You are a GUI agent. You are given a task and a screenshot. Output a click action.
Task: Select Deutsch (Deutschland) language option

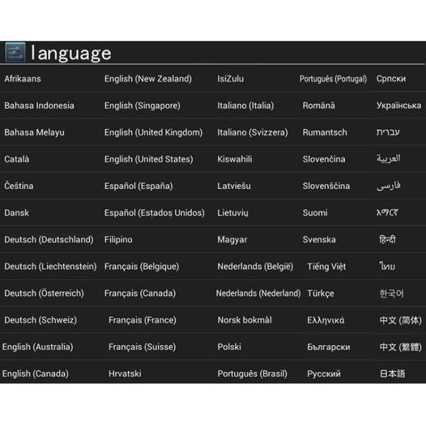48,240
